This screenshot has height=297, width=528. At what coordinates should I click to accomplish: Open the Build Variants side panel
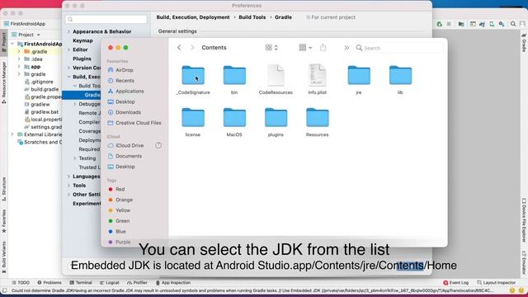(3, 257)
